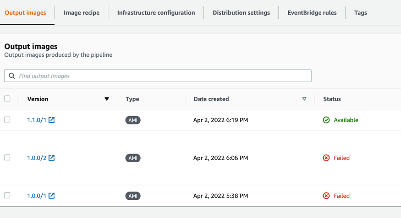Click the green Available status checkmark icon

[x=326, y=120]
